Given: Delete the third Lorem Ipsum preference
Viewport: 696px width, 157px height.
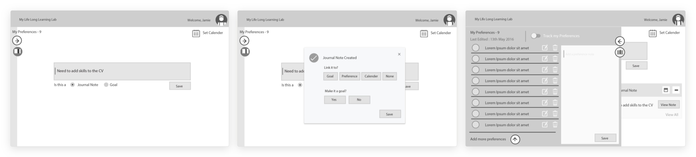Looking at the screenshot, I should [555, 70].
